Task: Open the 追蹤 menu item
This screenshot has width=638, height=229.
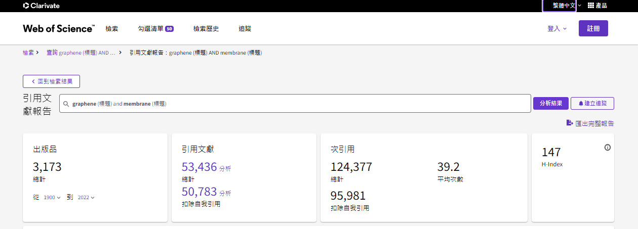Action: [245, 29]
